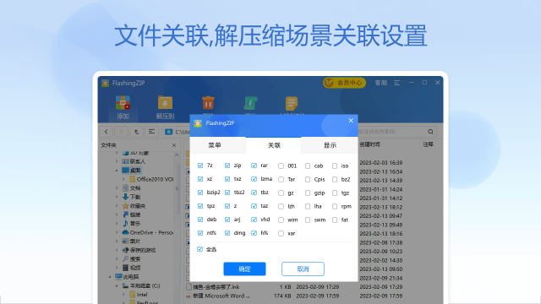Click the yellow note toolbar icon
The height and width of the screenshot is (304, 541).
pyautogui.click(x=292, y=103)
